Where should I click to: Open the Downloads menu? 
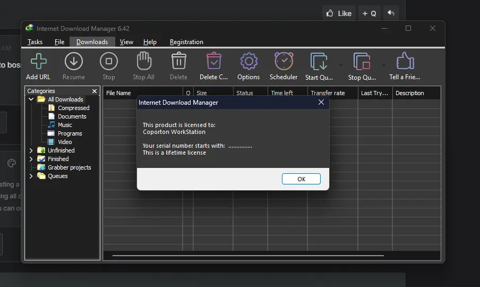click(92, 42)
